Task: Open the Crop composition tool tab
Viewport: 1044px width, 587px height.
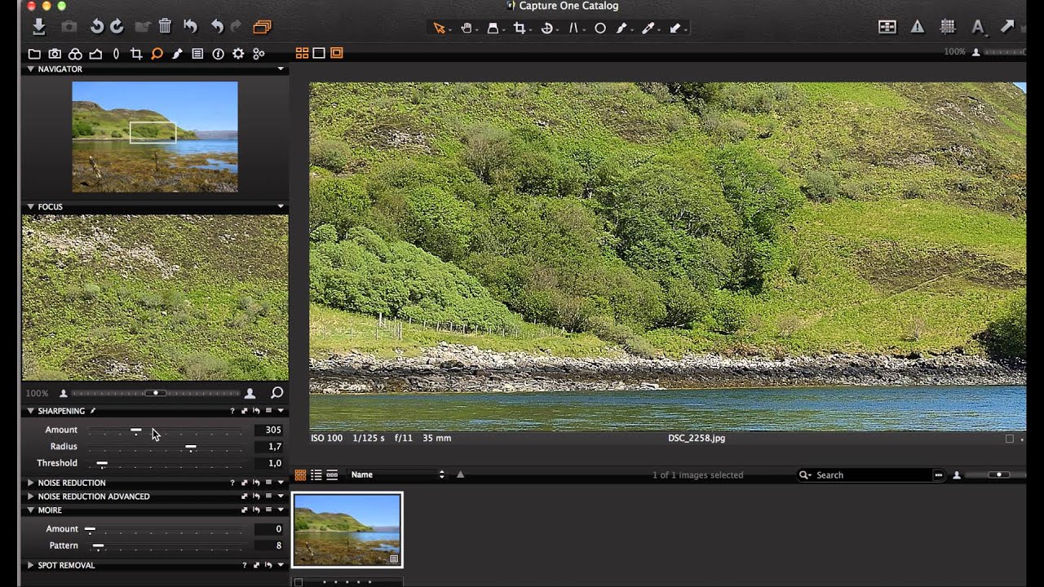Action: tap(136, 54)
